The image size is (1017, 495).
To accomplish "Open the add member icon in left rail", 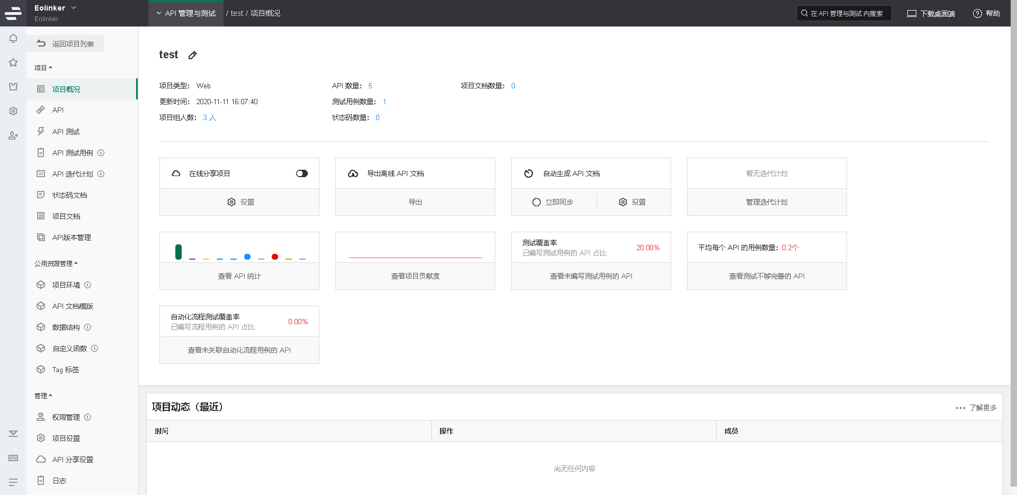I will pos(13,136).
